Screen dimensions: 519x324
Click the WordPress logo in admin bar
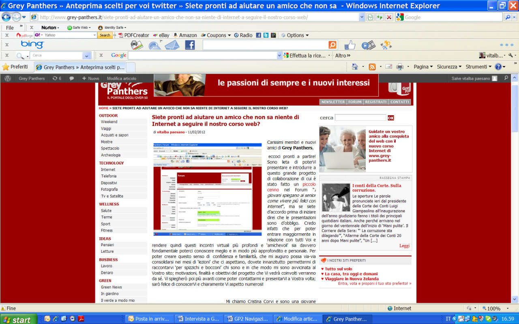[8, 79]
